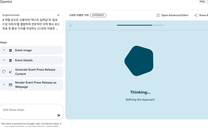208x130 pixels.
Task: Expand the Event Image step chevron
Action: coord(4,50)
